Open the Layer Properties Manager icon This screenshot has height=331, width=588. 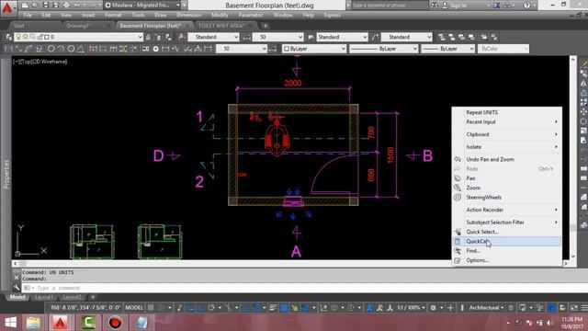pyautogui.click(x=8, y=37)
